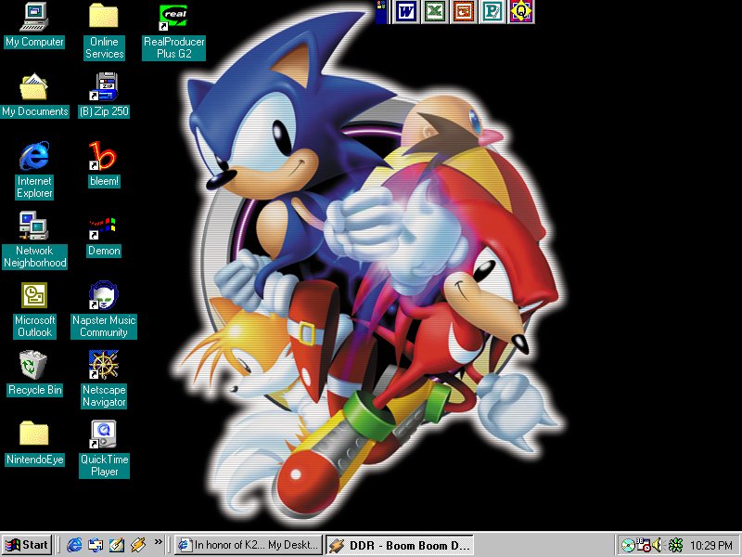Screen dimensions: 742x557
Task: Launch Excel from the Office shortcut bar
Action: tap(434, 11)
